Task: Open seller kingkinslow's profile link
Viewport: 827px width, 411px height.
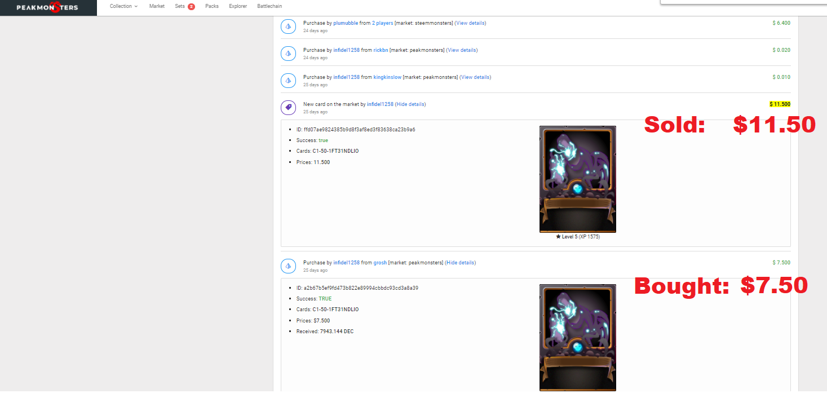Action: point(387,77)
